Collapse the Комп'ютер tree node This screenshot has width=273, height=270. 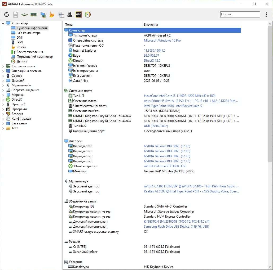[x=3, y=23]
